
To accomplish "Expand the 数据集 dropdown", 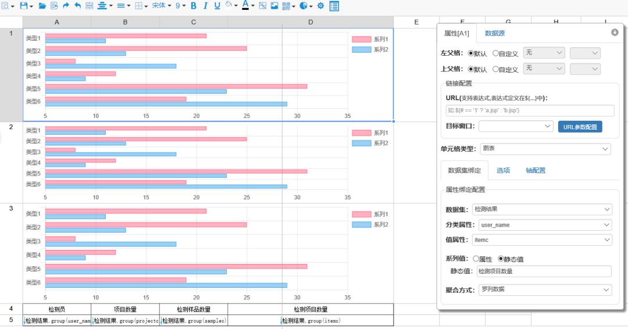I will [542, 209].
